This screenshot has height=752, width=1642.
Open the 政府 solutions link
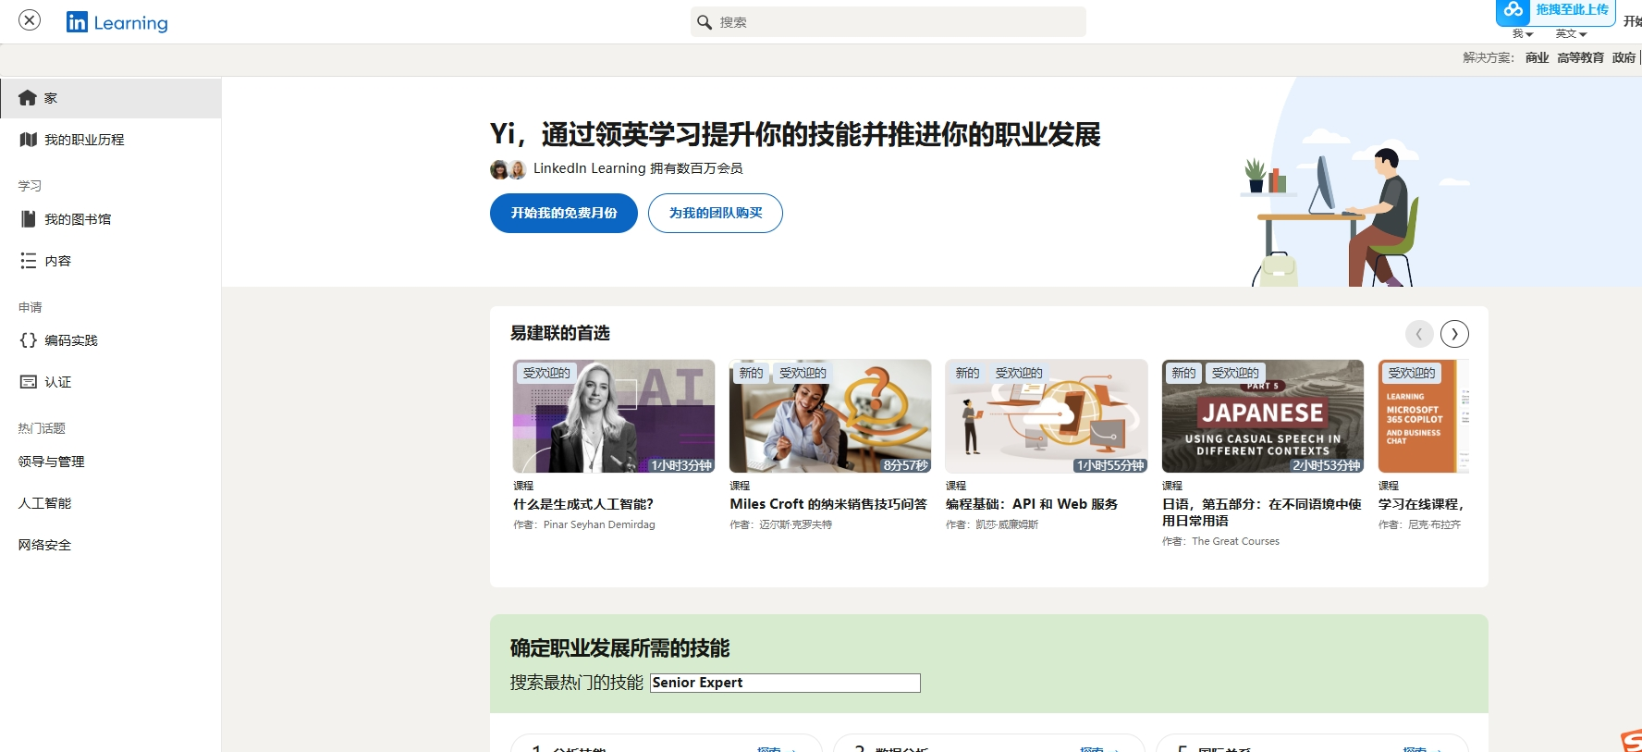[1624, 57]
